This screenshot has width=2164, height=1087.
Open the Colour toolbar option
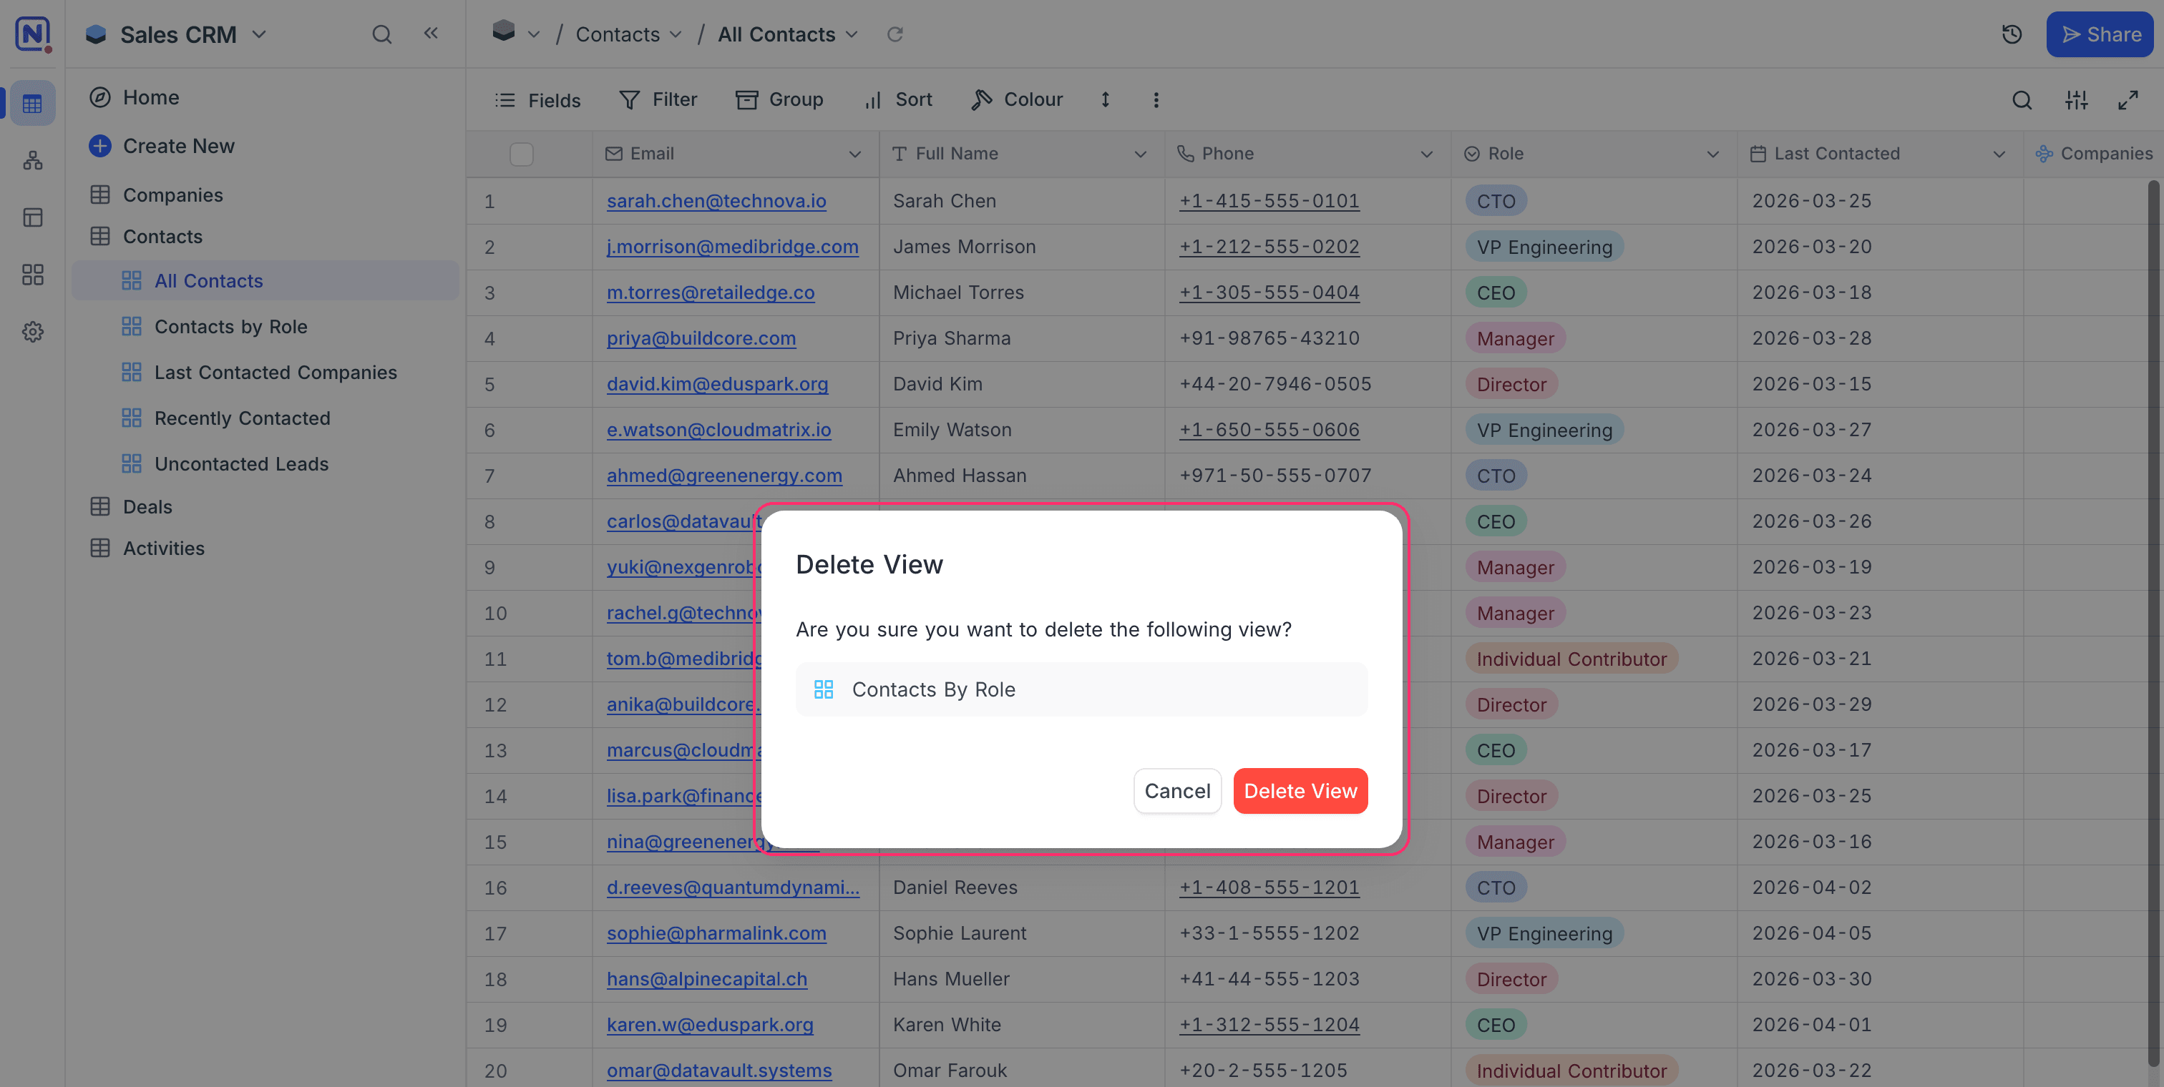click(x=1016, y=100)
